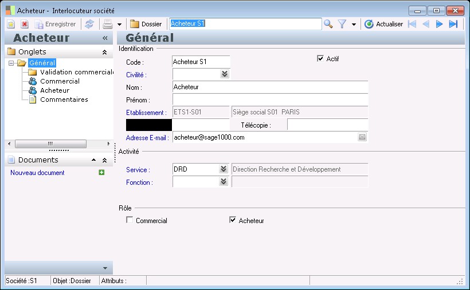Go to the next record arrow
This screenshot has height=290, width=470.
coord(440,24)
